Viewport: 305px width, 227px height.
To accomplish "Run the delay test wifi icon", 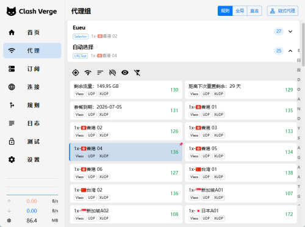I will pyautogui.click(x=88, y=73).
